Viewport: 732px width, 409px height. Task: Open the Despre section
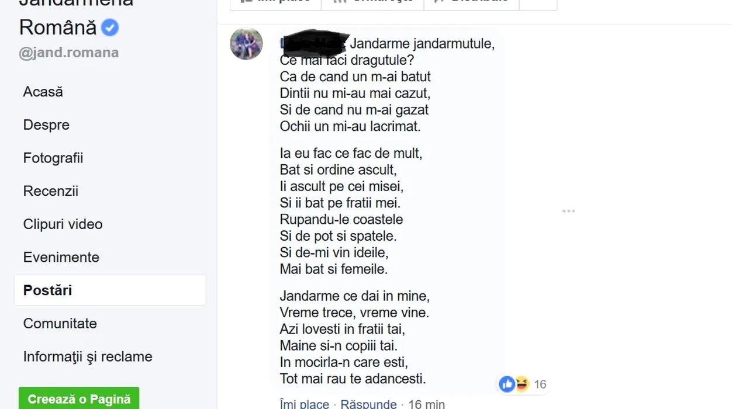tap(46, 125)
